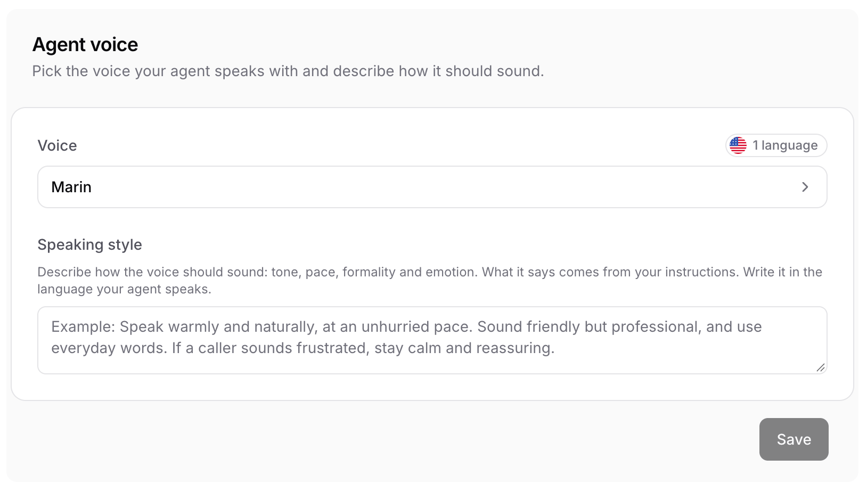The image size is (867, 491).
Task: Click the Voice label
Action: [x=57, y=145]
